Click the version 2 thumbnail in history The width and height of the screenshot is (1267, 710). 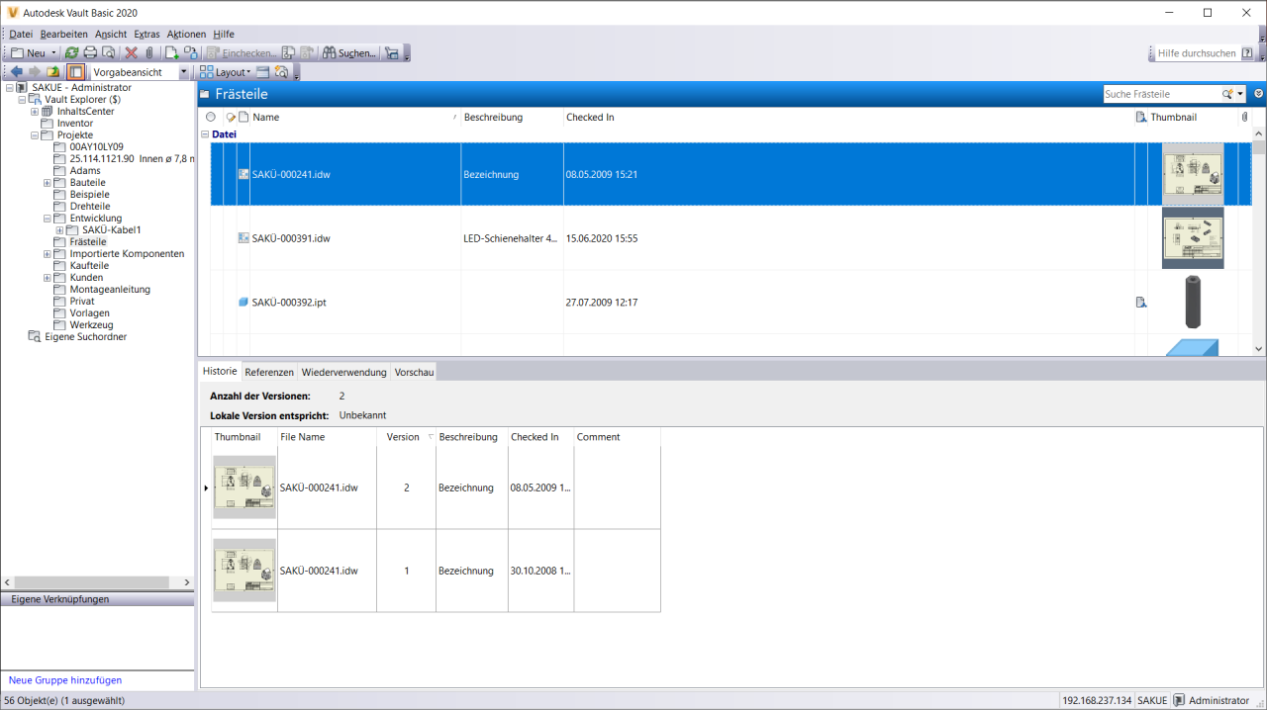244,488
